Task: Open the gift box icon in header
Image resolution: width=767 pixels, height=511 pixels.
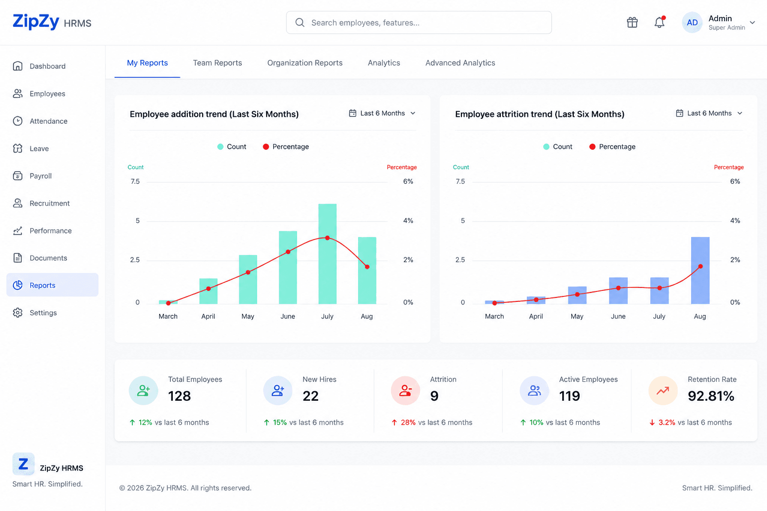Action: (x=632, y=22)
